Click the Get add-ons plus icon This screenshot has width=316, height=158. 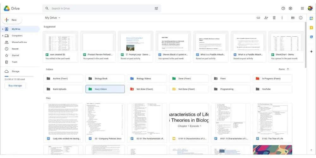(x=311, y=52)
